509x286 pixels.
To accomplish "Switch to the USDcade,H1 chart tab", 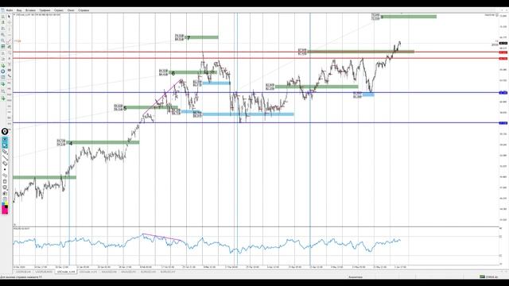I will tap(88, 272).
